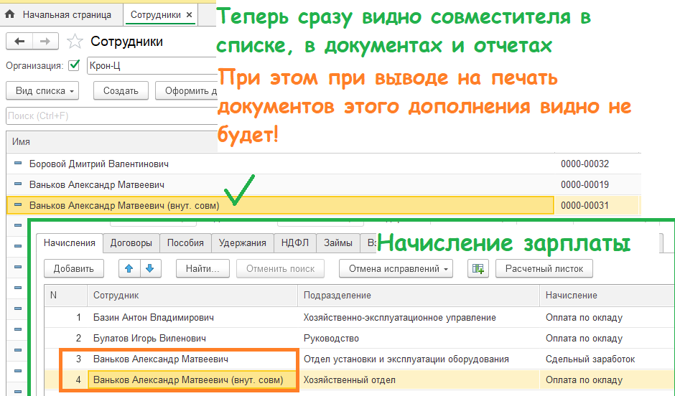Click the row icon beside Ваньков Александр Матвеевич 0000-00019
675x396 pixels.
click(x=18, y=184)
